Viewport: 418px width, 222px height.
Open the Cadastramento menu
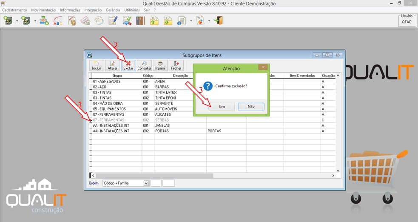coord(14,10)
